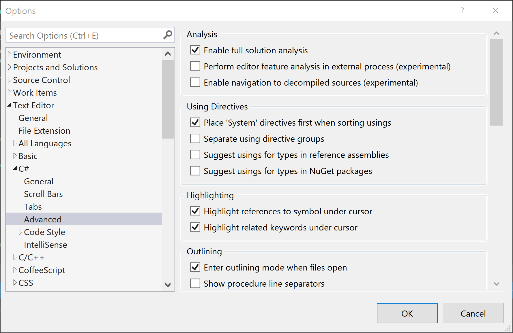
Task: Expand the C/C++ node
Action: tap(15, 257)
